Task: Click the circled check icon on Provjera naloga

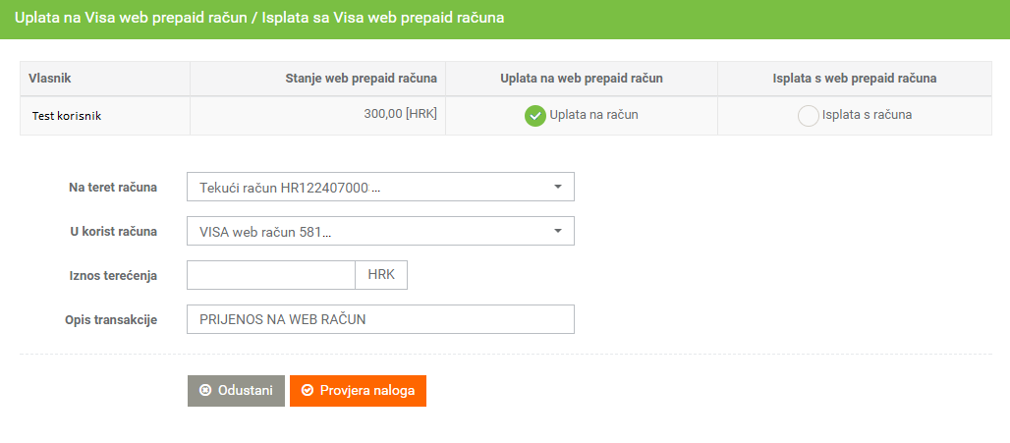Action: point(308,390)
